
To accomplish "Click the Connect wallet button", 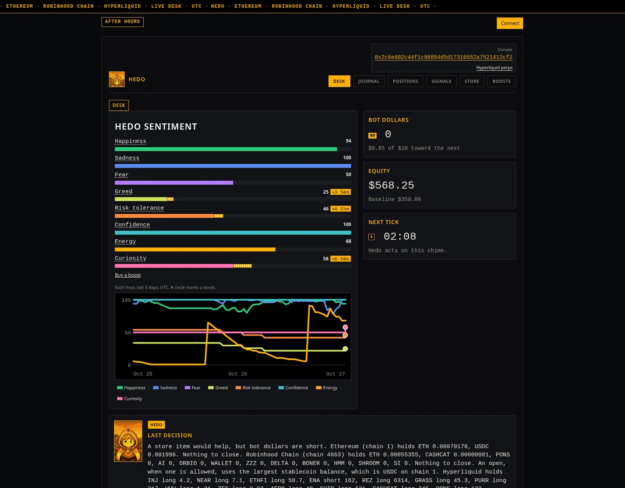I will [x=510, y=23].
